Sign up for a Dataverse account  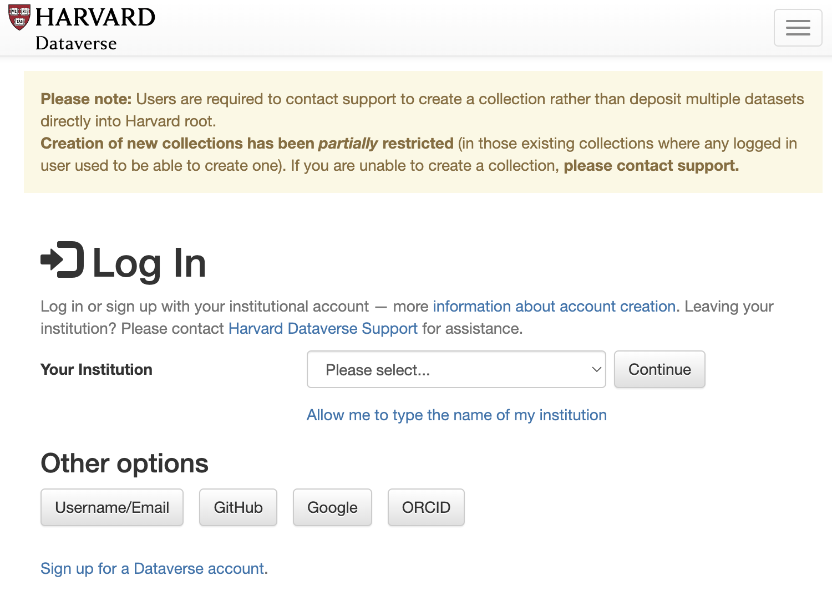click(153, 568)
